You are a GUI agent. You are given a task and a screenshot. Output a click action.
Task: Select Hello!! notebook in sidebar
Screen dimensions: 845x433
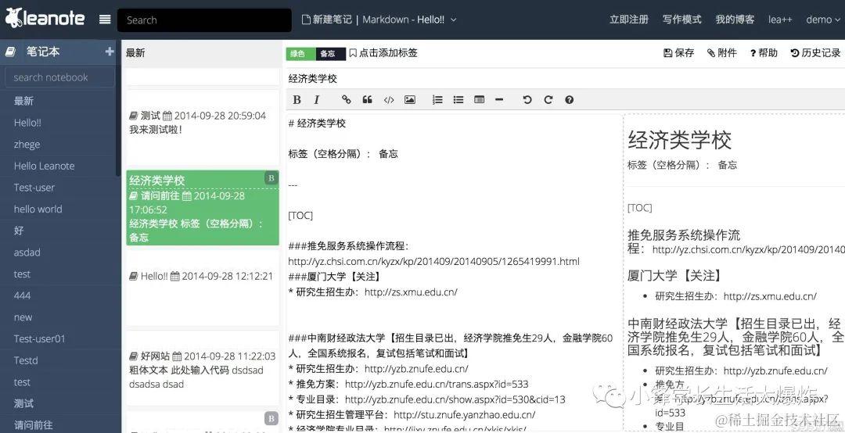click(x=27, y=122)
